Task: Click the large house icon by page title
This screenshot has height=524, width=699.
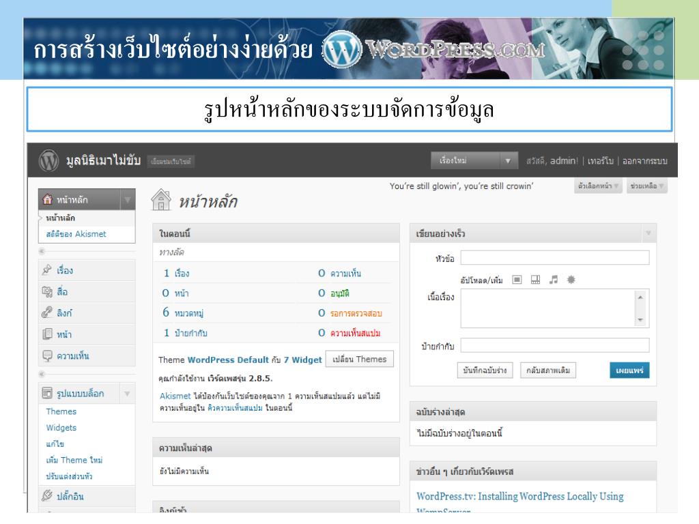Action: (161, 200)
